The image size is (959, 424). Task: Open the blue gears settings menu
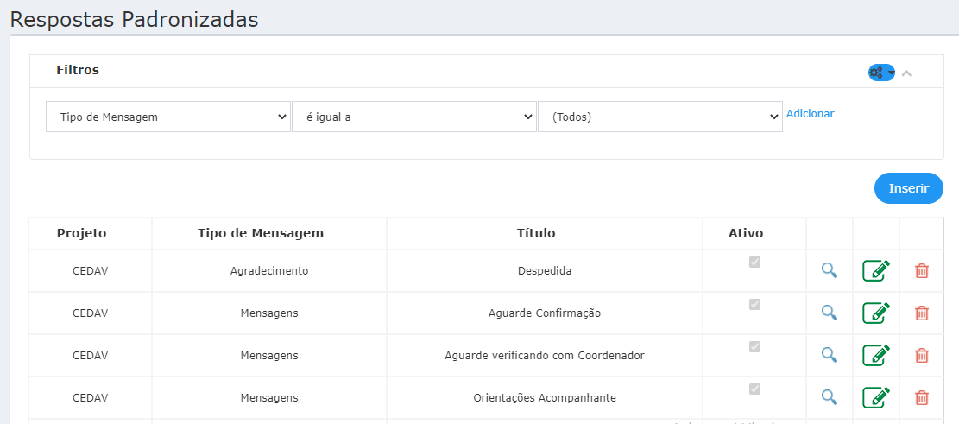click(881, 73)
